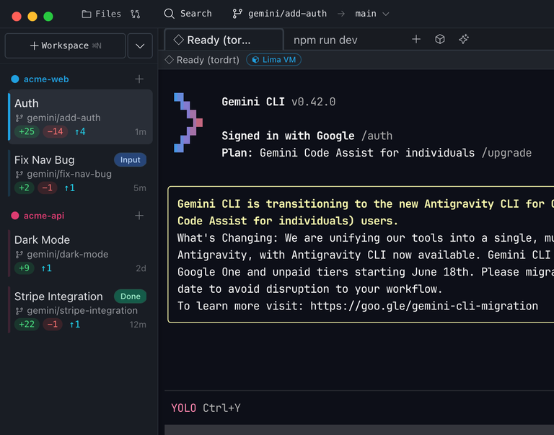The image size is (554, 435).
Task: Open the main target branch dropdown
Action: tap(371, 14)
